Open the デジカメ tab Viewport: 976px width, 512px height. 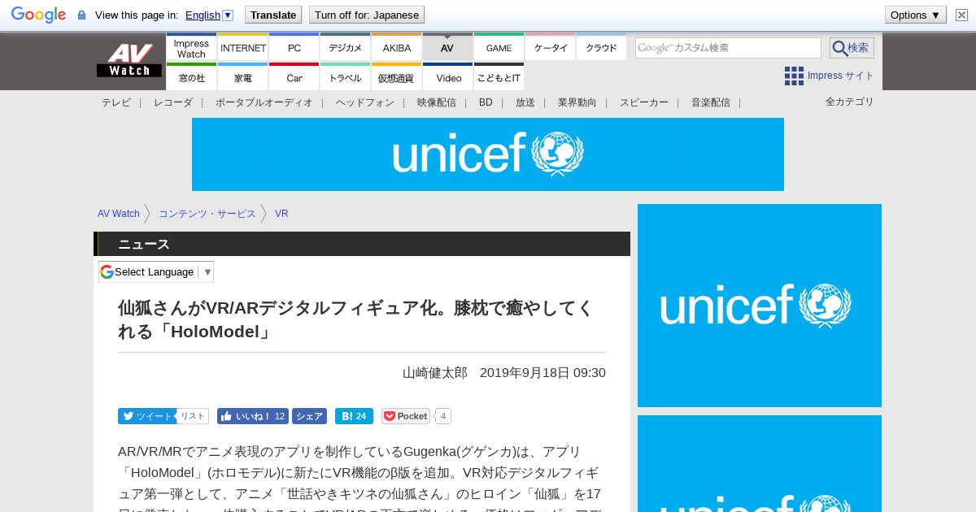pyautogui.click(x=345, y=47)
